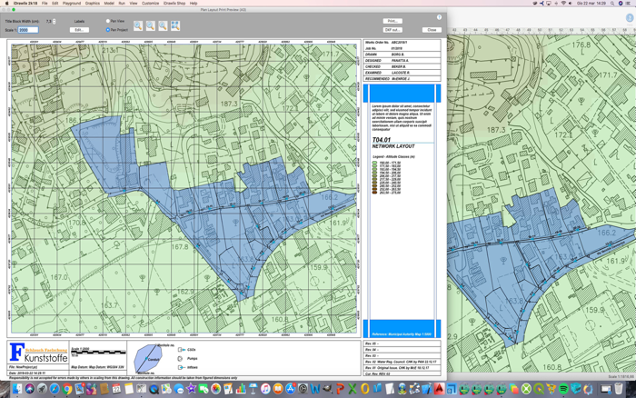Select the Pan Project radio button
Viewport: 636px width, 398px height.
pos(108,30)
